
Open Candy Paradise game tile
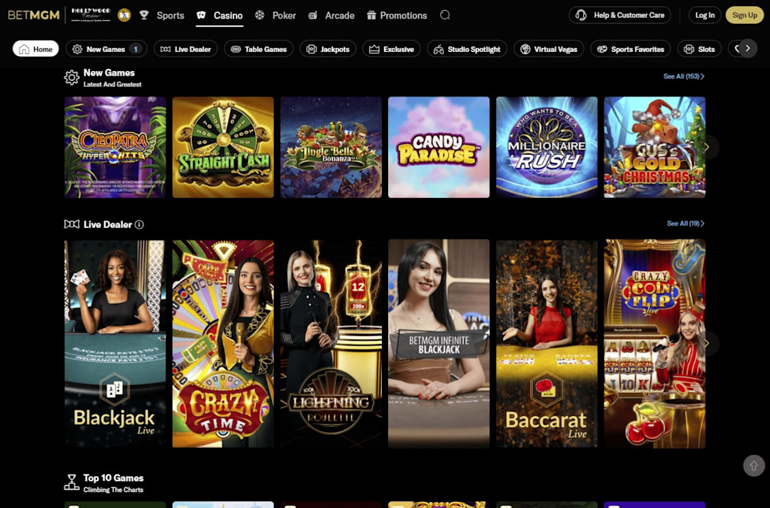[x=439, y=147]
